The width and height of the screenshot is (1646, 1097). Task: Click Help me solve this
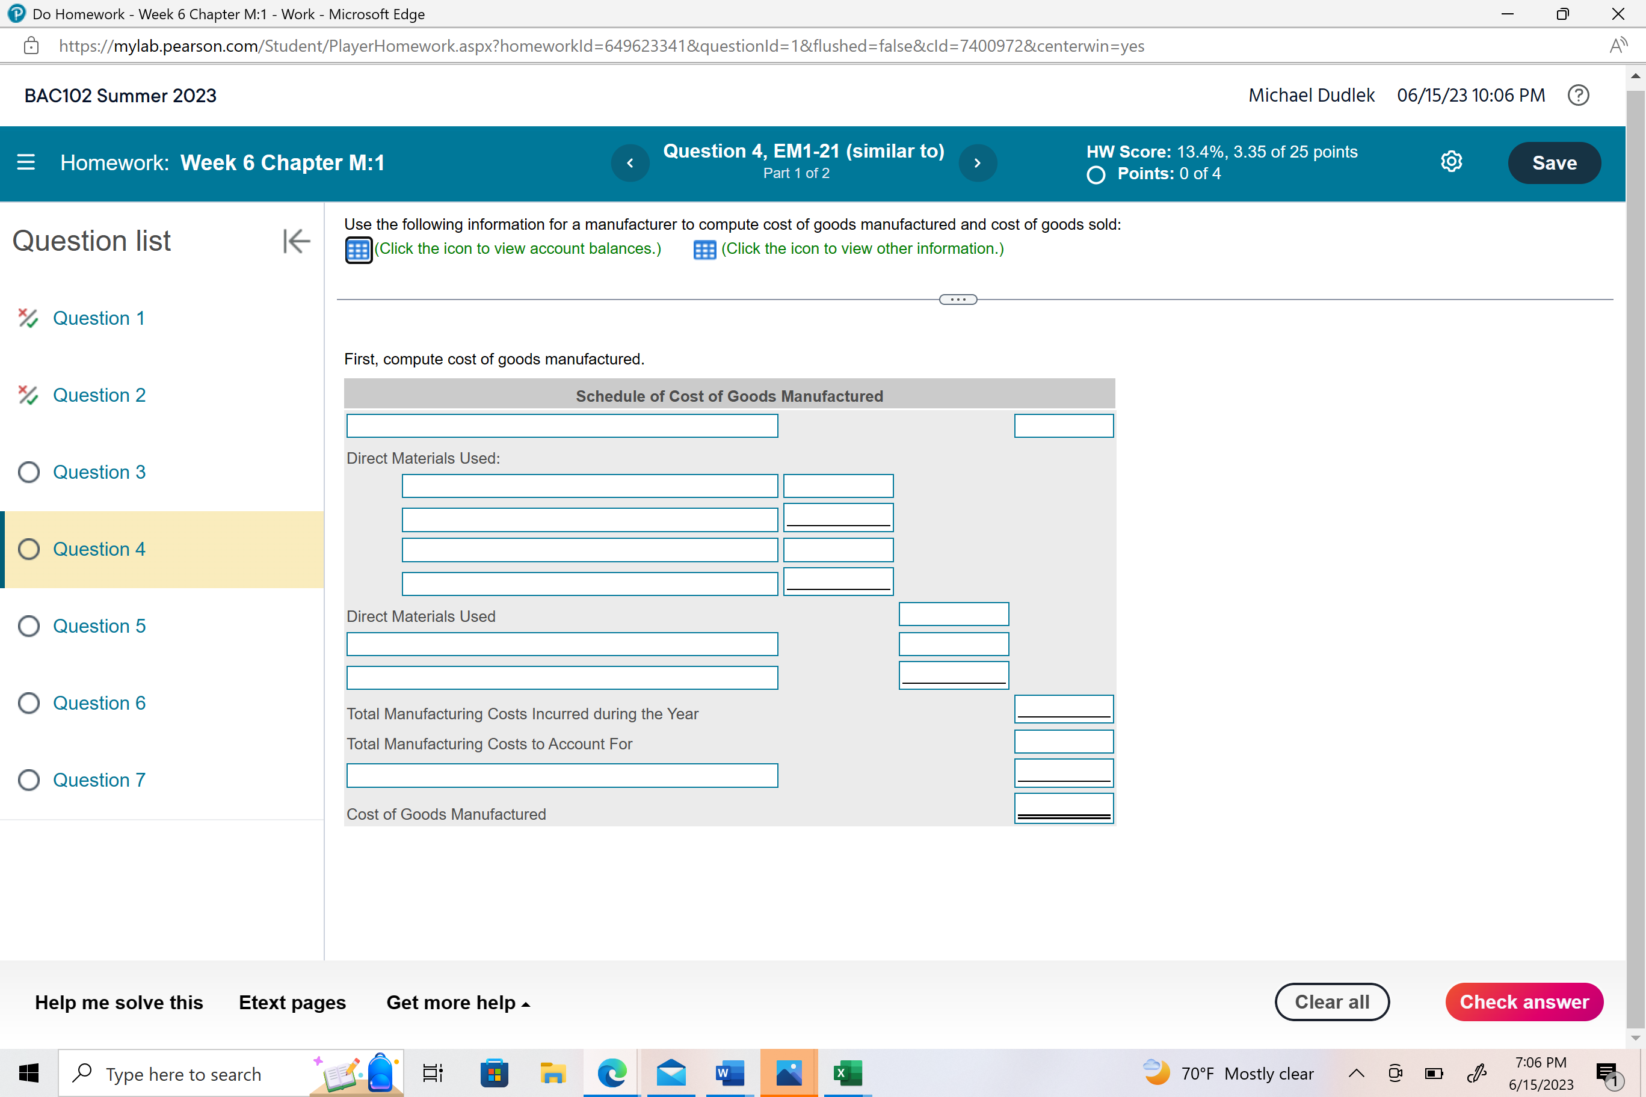click(119, 1003)
